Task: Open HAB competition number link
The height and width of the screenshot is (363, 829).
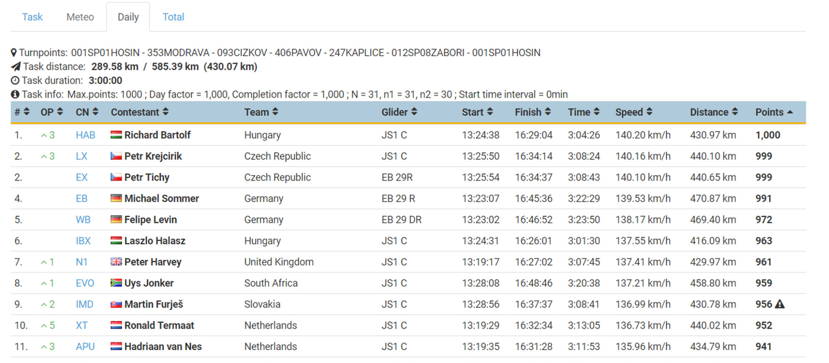Action: pos(85,135)
